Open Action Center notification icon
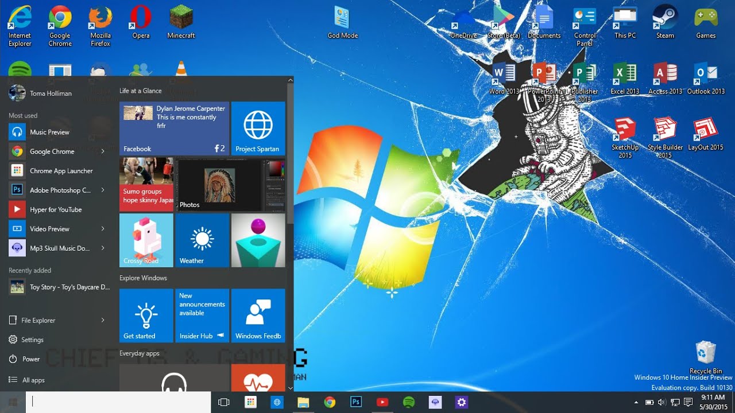735x413 pixels. coord(688,403)
